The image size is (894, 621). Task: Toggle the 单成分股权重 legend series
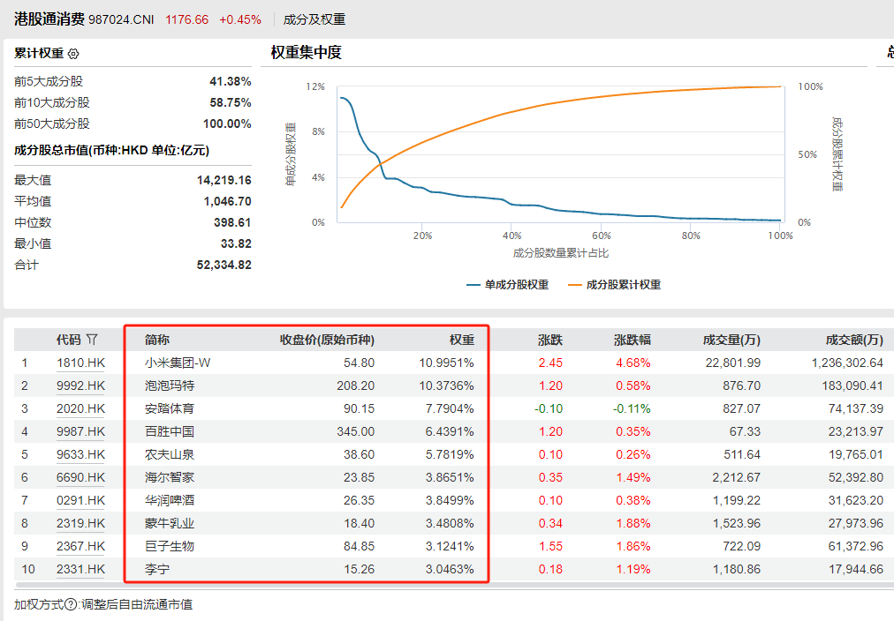pos(507,285)
